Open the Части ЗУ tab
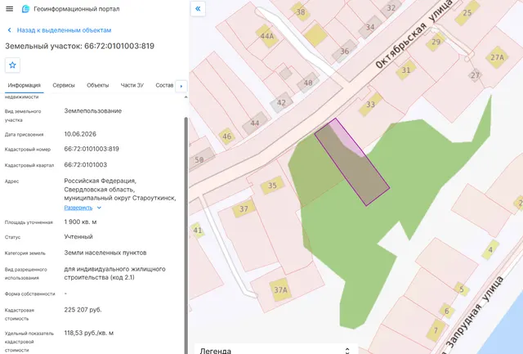 tap(132, 85)
